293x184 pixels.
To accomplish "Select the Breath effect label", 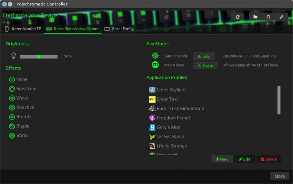I will pyautogui.click(x=23, y=117).
